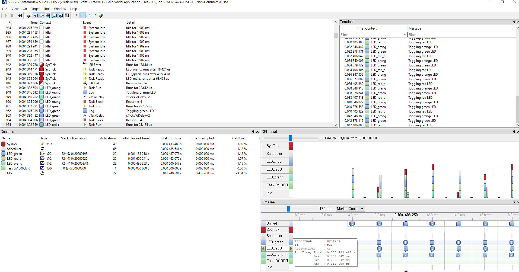
Task: Click the events list scrollbar thumb
Action: click(x=336, y=35)
